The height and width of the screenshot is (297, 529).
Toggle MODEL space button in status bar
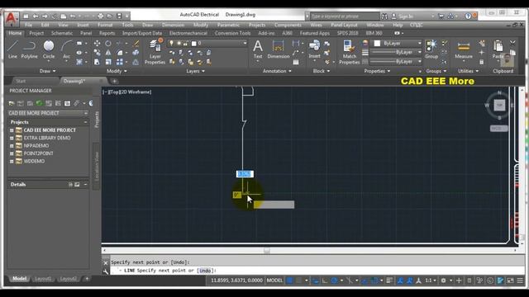tap(274, 280)
